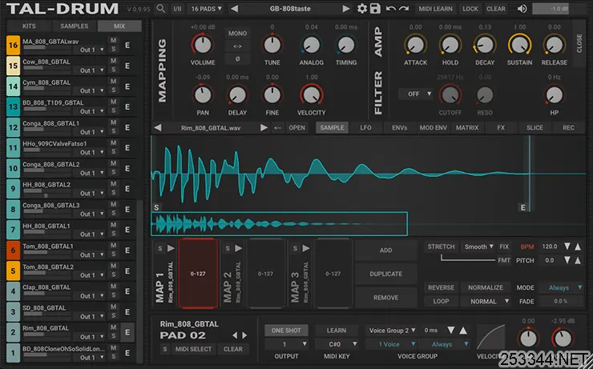Select previous sample before Rim_808_GBTAL.wav
Viewport: 593px width, 369px height.
tap(158, 127)
